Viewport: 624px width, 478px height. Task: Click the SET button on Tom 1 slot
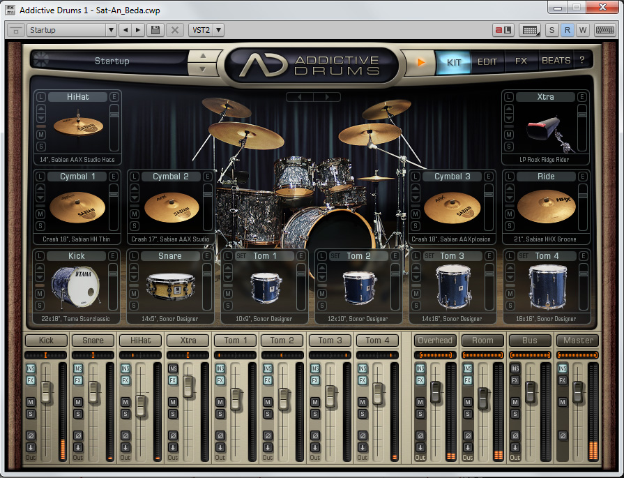[x=241, y=256]
